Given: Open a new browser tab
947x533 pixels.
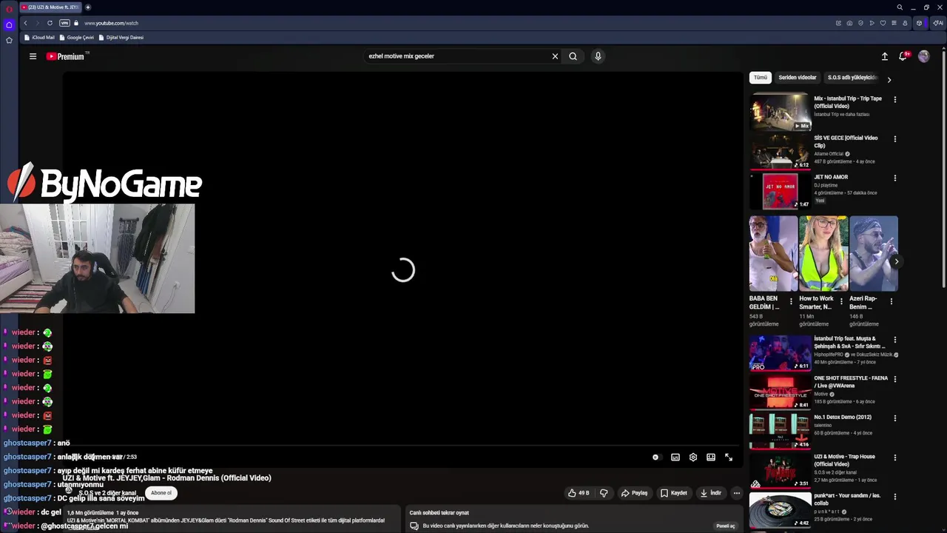Looking at the screenshot, I should (x=87, y=7).
